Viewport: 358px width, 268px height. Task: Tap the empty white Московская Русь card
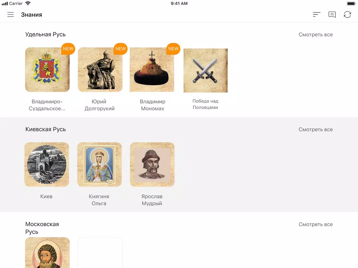(100, 253)
